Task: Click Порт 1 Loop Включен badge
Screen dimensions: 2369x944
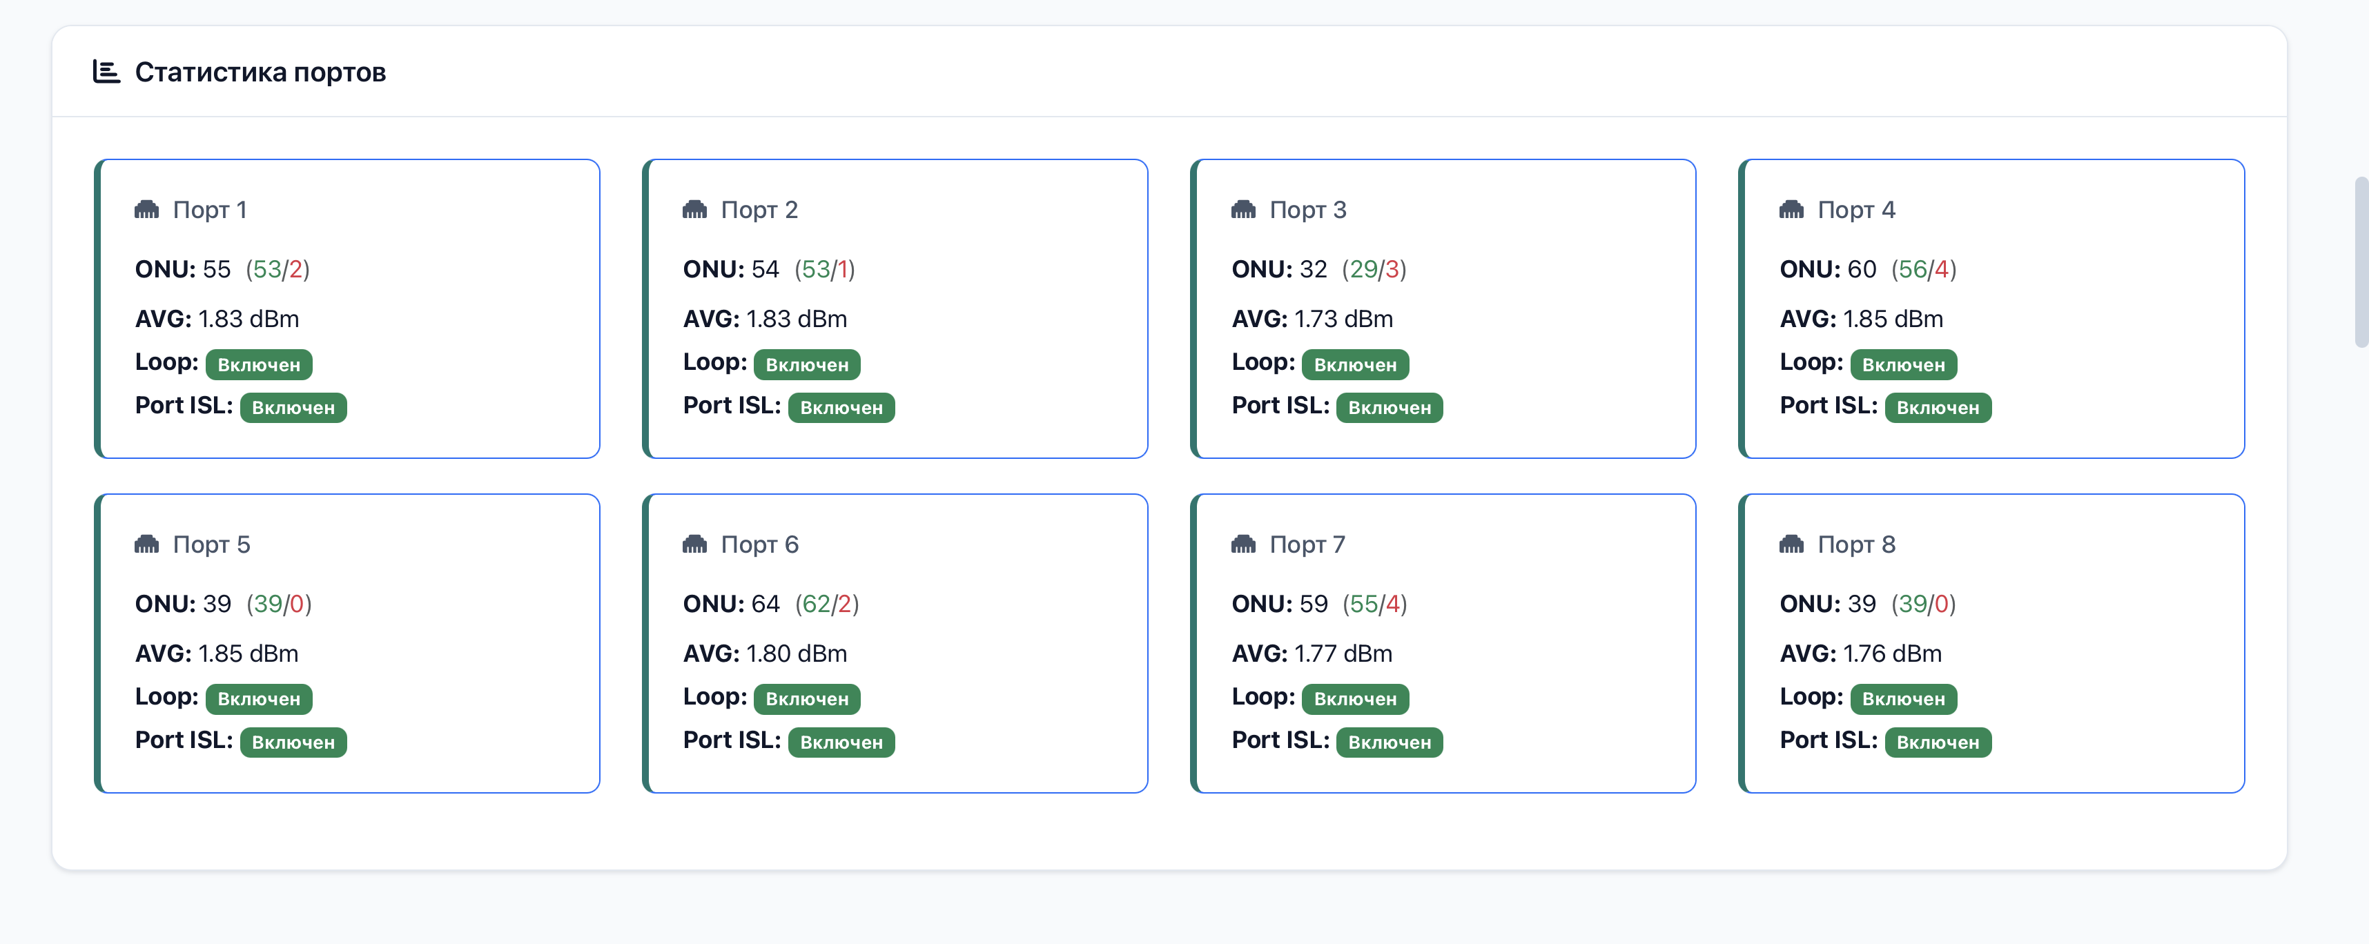Action: pos(258,364)
